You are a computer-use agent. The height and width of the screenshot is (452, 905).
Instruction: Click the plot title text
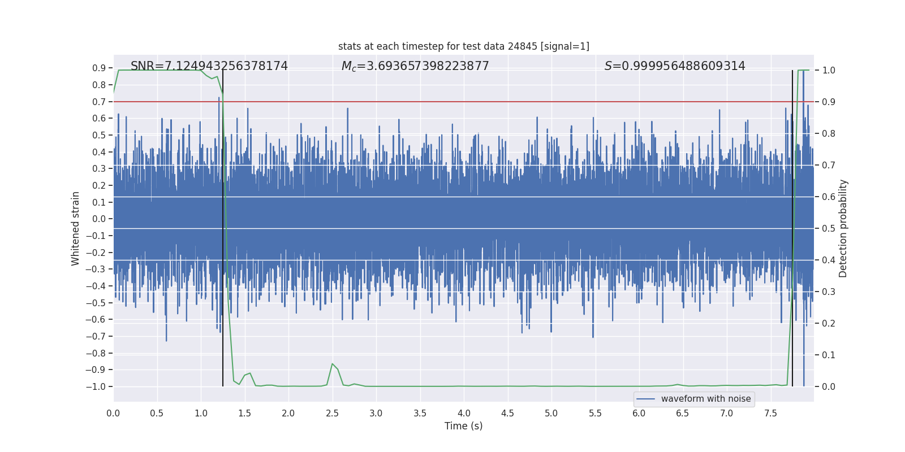point(463,46)
